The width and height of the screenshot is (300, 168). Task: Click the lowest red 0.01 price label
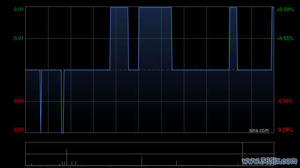click(x=19, y=130)
